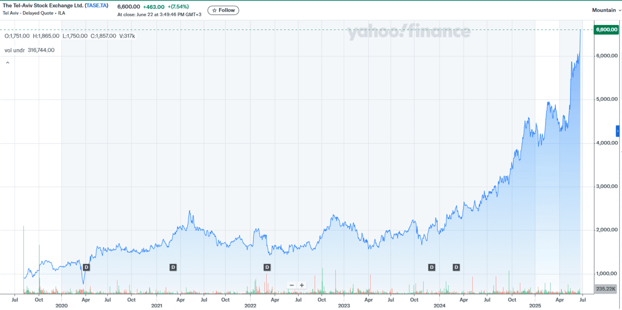Screen dimensions: 622x310
Task: Click the zoom in plus button
Action: 302,285
